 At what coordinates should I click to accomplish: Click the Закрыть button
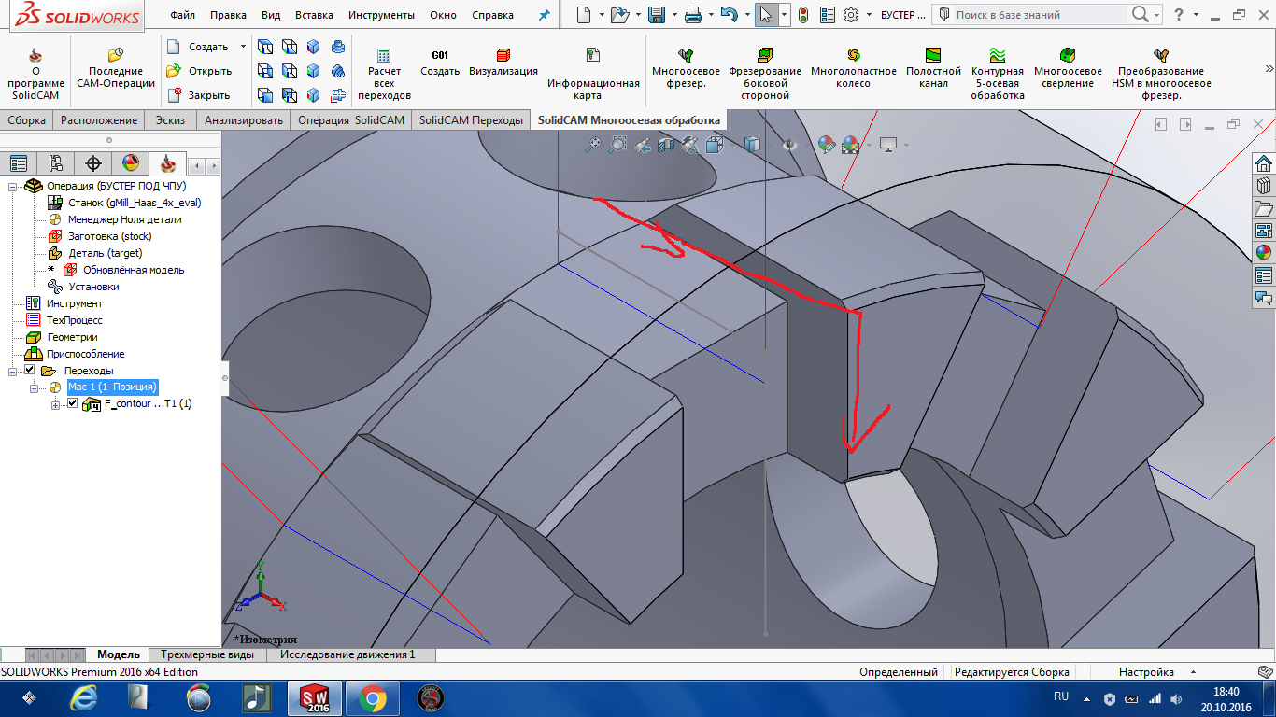198,95
